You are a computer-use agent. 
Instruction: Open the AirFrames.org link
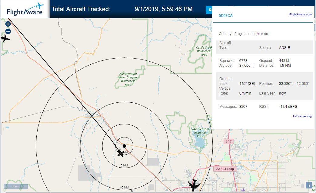pyautogui.click(x=302, y=116)
